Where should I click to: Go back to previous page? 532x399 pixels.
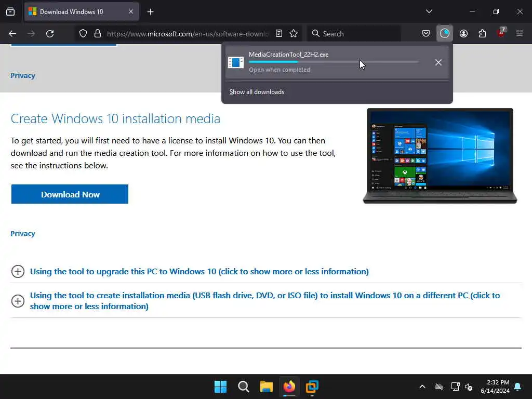pyautogui.click(x=12, y=34)
